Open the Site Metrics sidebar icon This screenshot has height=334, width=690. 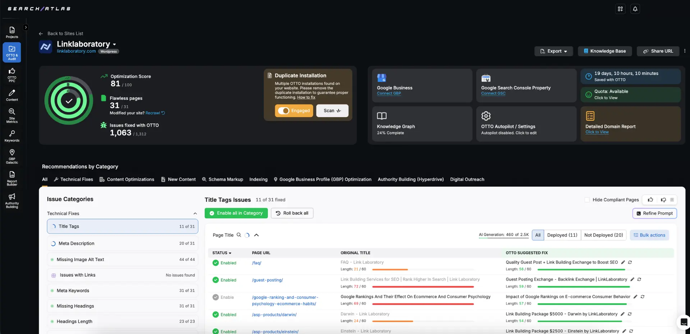click(12, 115)
